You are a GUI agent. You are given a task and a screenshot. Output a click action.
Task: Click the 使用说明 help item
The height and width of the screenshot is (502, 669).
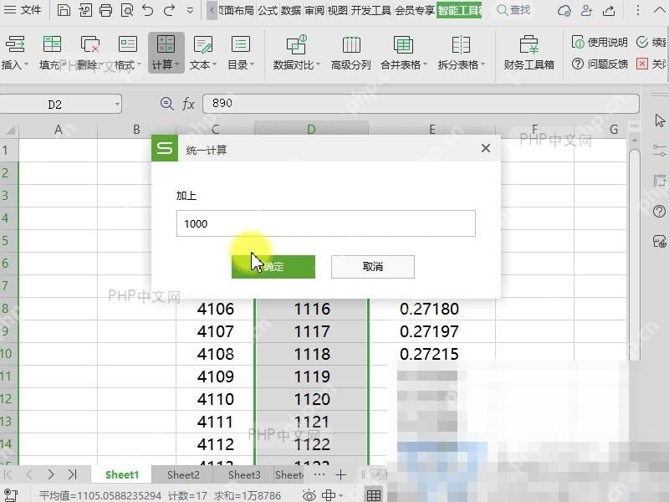pos(600,42)
